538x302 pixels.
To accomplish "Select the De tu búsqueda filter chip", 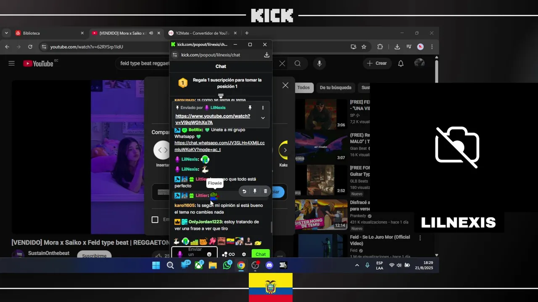I will [x=335, y=88].
